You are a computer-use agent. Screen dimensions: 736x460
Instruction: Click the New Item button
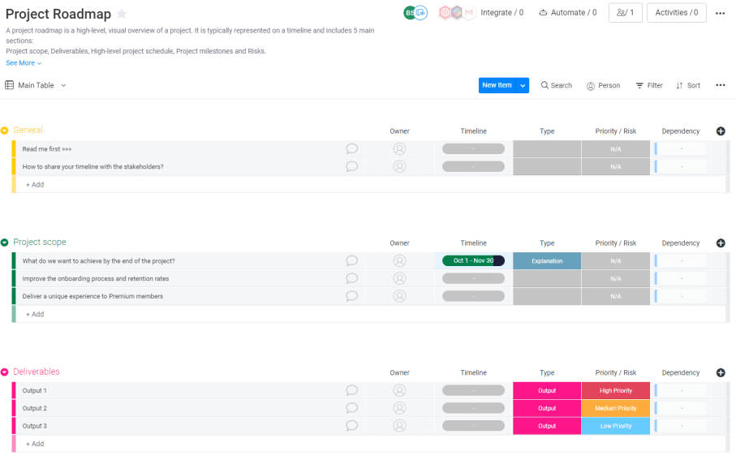497,85
